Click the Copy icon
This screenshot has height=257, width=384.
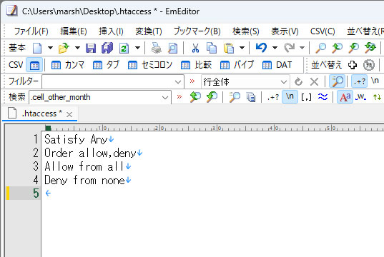click(x=212, y=48)
